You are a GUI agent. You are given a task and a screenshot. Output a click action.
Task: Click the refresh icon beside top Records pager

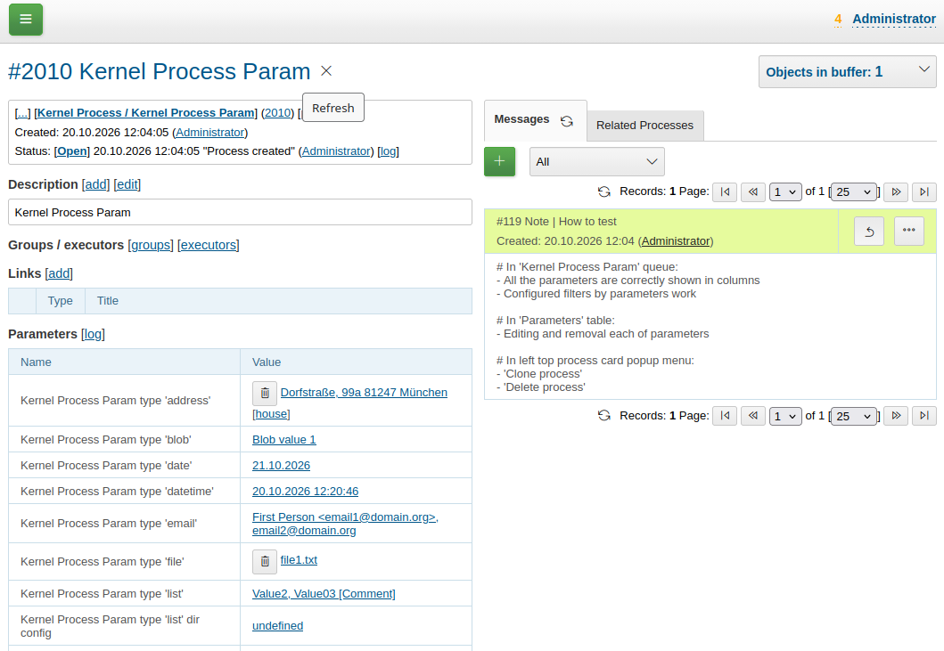[603, 191]
